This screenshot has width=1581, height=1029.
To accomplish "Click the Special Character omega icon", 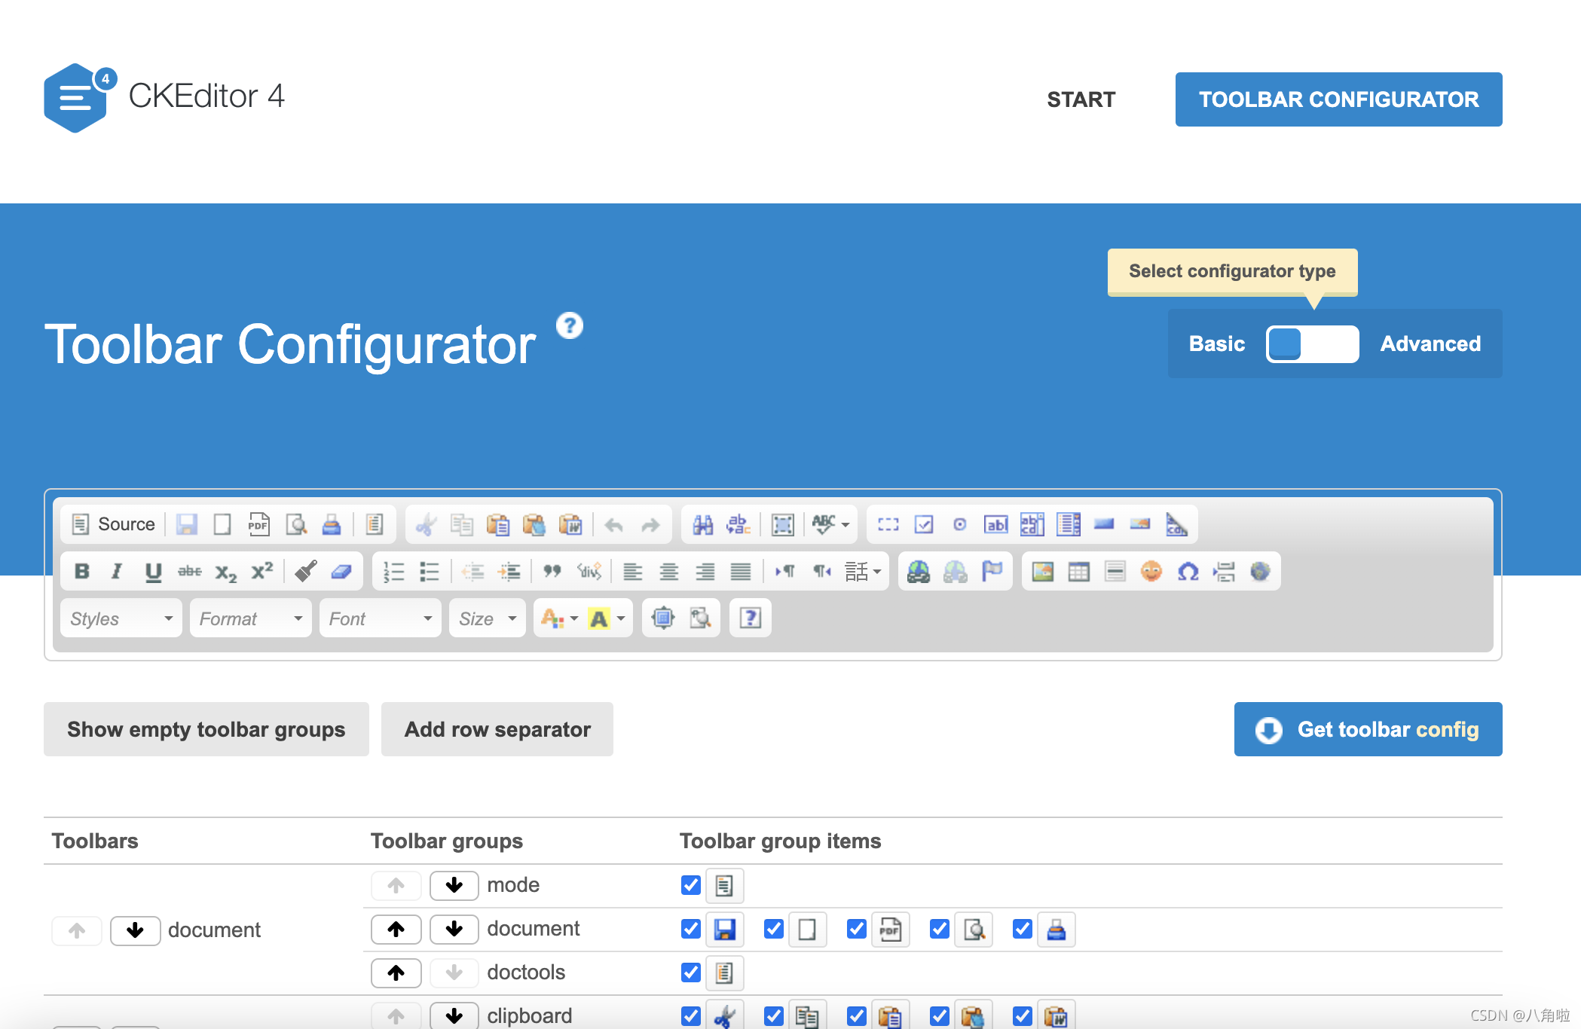I will [1188, 572].
